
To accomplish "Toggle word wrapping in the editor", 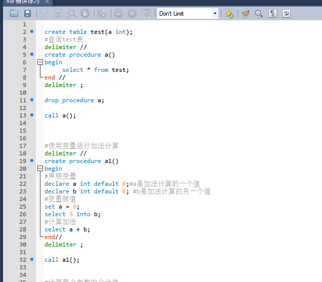I will [286, 14].
